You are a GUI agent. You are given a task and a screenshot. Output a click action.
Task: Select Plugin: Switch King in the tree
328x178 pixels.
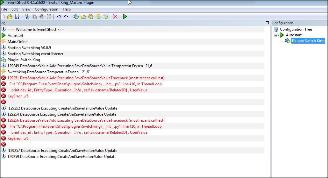click(308, 41)
